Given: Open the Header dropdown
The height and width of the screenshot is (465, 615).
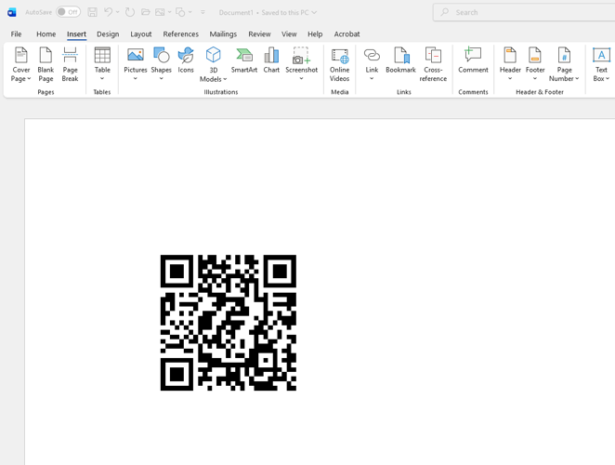Looking at the screenshot, I should click(510, 64).
